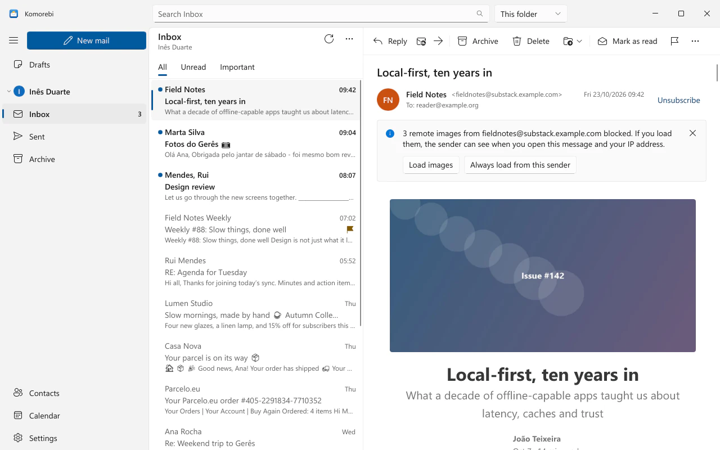The image size is (720, 450).
Task: Mark the message as read
Action: point(627,41)
